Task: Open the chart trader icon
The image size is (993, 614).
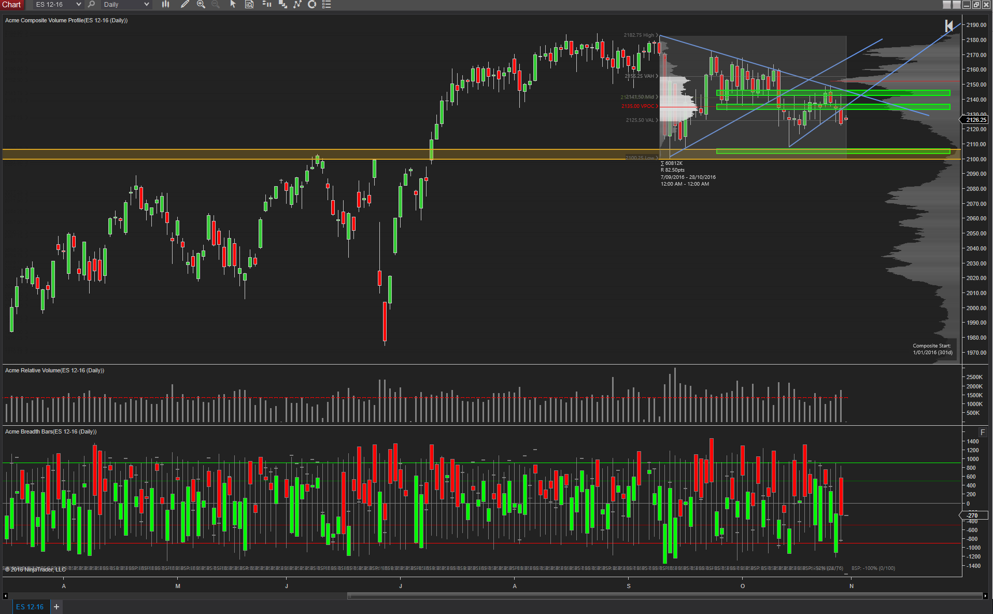Action: 283,4
